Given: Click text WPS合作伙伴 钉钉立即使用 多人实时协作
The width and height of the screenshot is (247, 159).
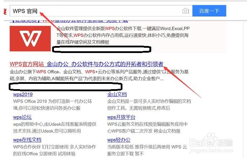Looking at the screenshot, I should coord(55,147).
